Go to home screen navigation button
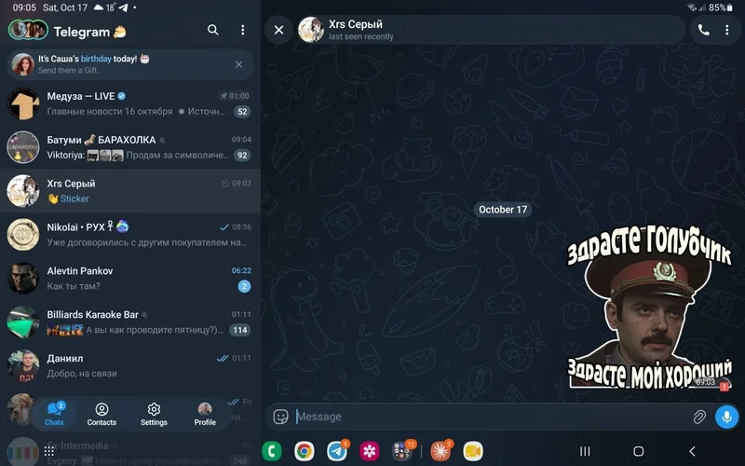The width and height of the screenshot is (745, 466). coord(639,451)
